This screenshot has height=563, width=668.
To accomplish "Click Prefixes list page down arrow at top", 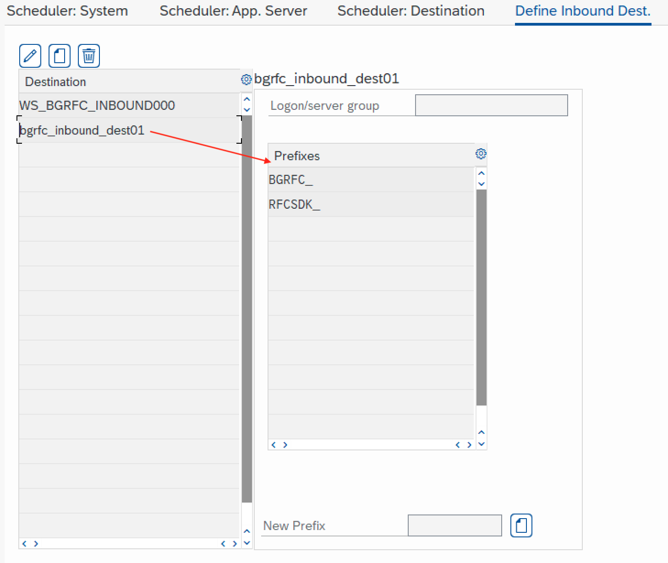I will tap(481, 184).
